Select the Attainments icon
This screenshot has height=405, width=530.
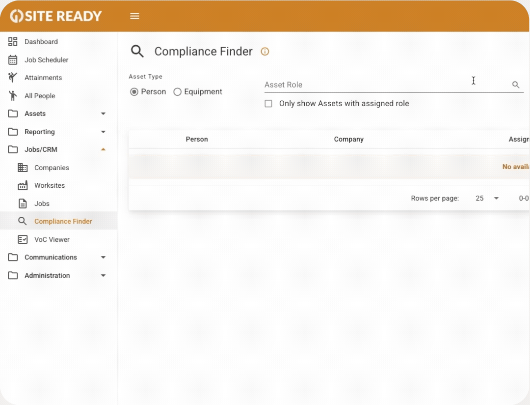pos(13,78)
